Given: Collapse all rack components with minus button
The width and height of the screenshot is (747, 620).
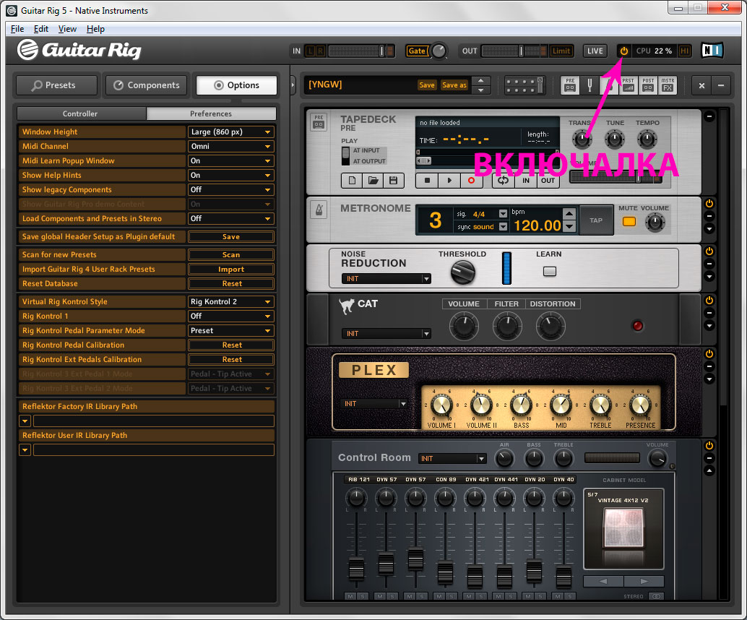Looking at the screenshot, I should point(721,86).
